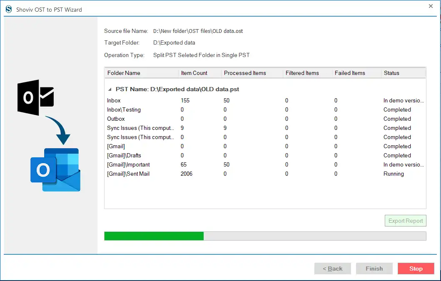441x281 pixels.
Task: Click the Export Report button
Action: (406, 221)
